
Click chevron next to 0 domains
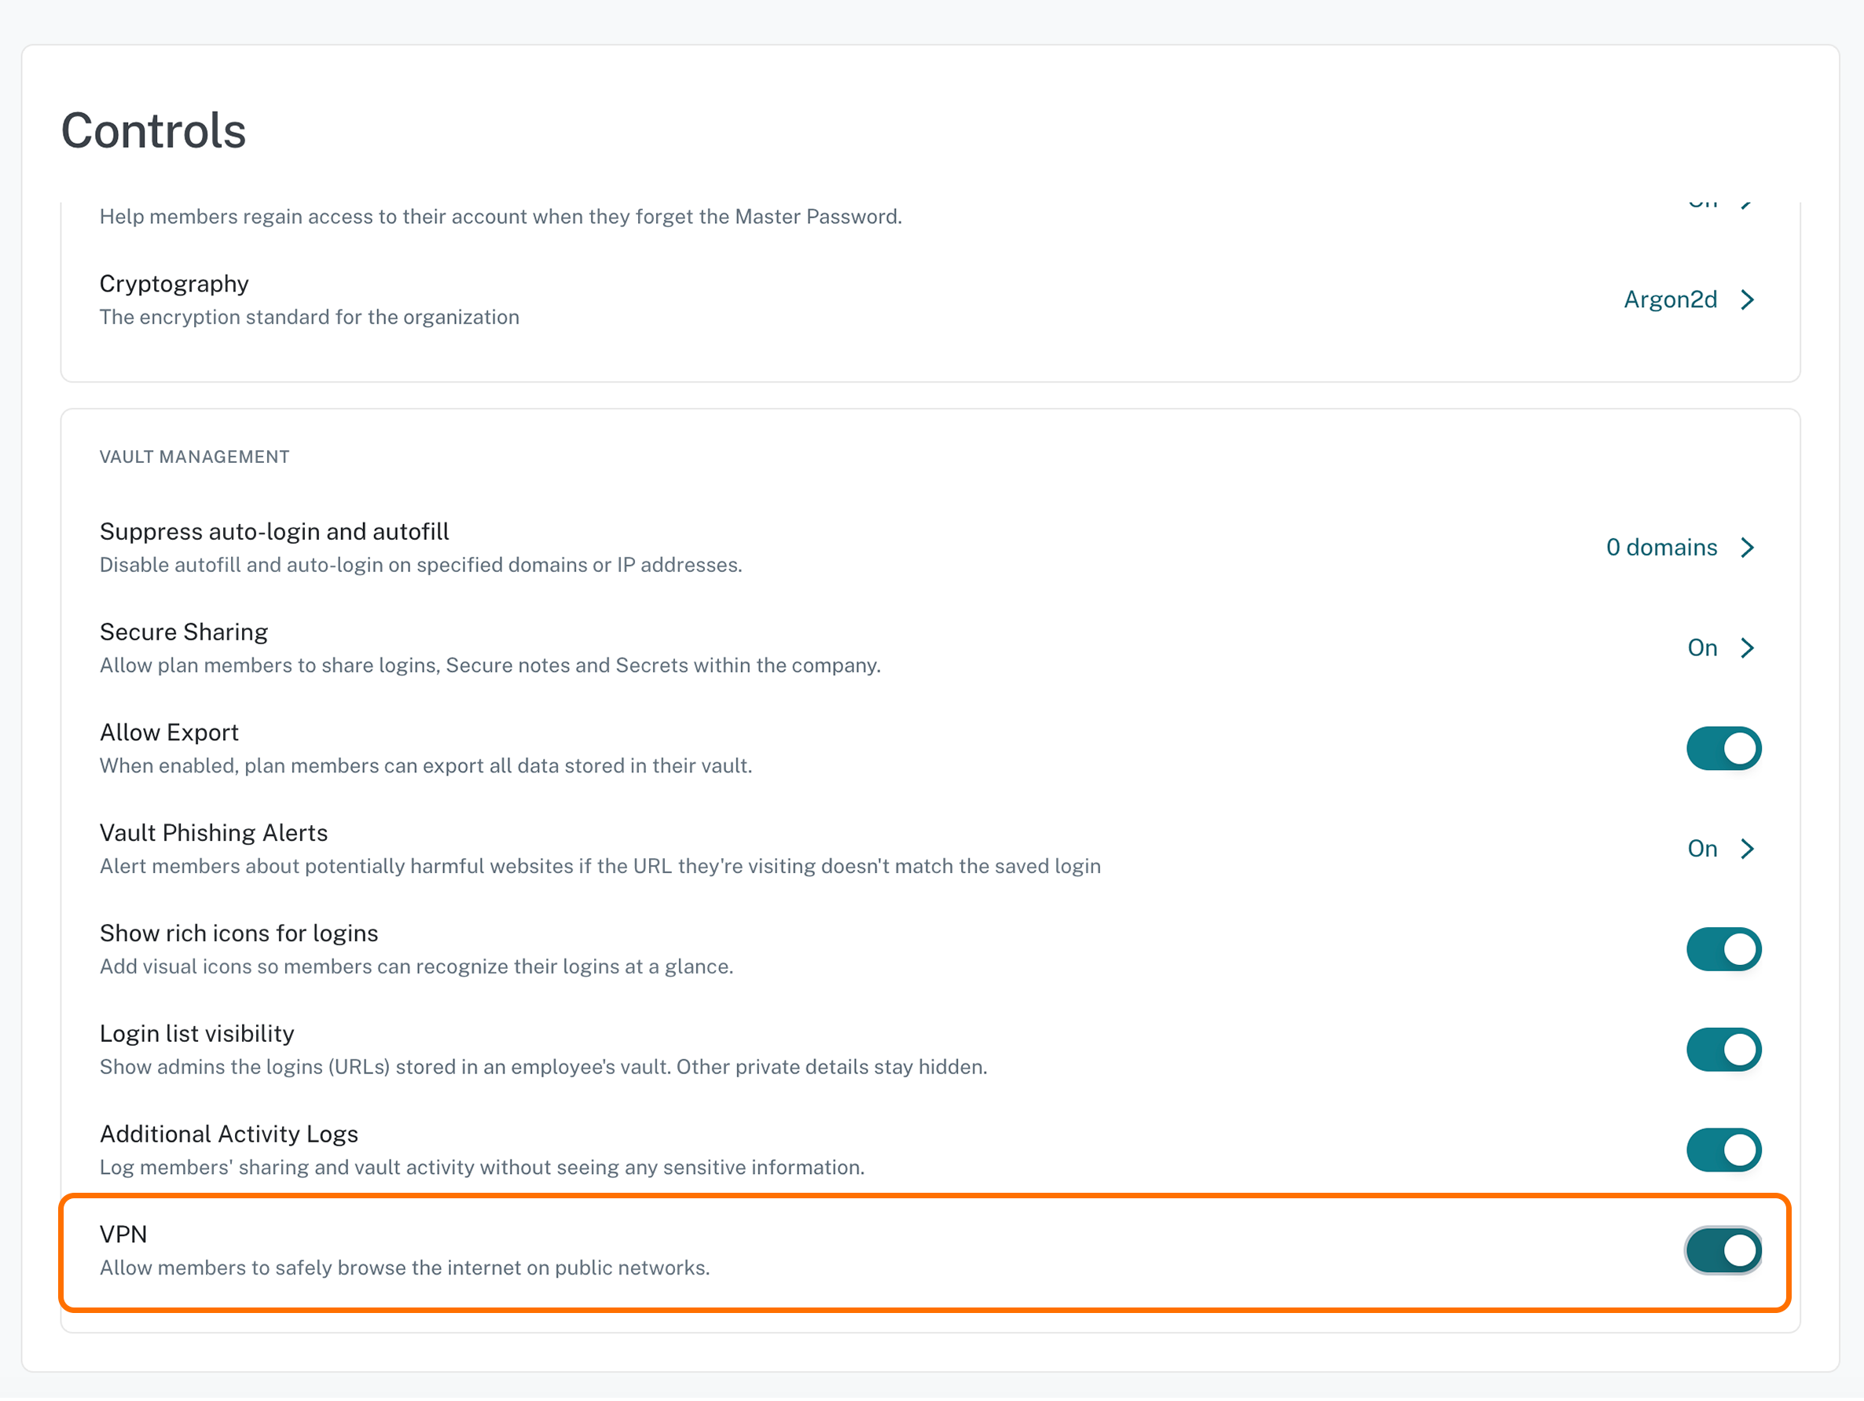tap(1748, 548)
